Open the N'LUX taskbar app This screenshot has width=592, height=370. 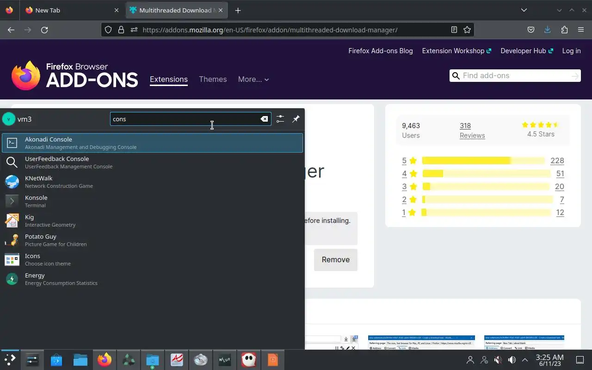pos(225,360)
